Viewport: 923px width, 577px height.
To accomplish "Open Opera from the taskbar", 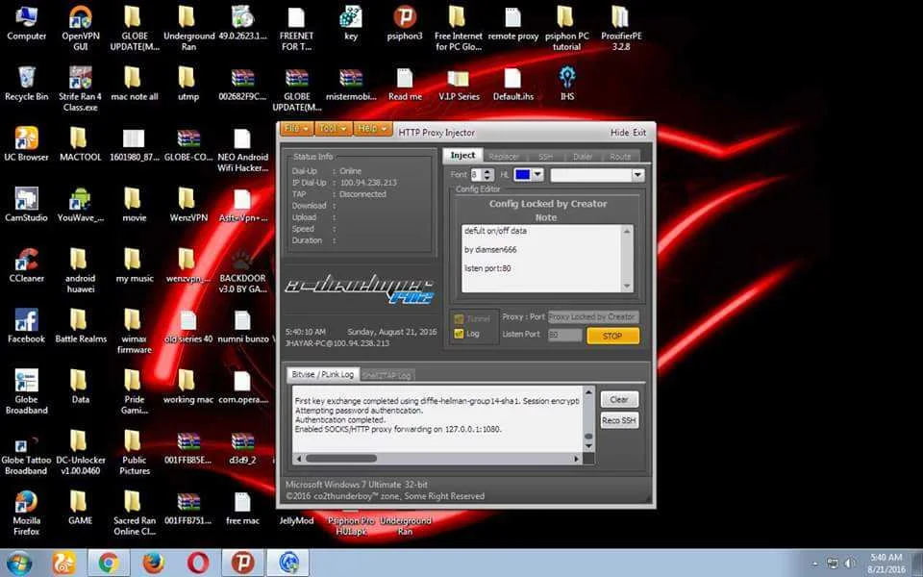I will point(198,564).
